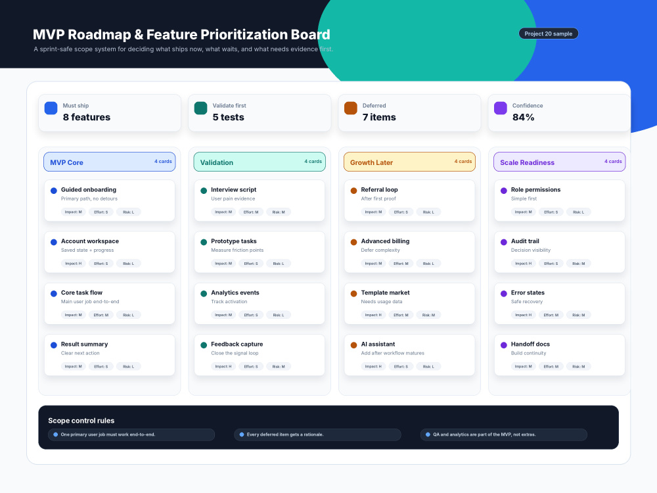This screenshot has width=657, height=493.
Task: Click the purple Confidence icon
Action: click(500, 108)
